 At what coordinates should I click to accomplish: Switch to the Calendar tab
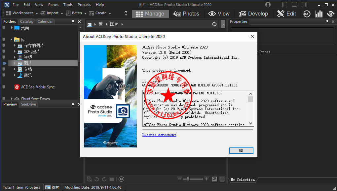(x=45, y=21)
